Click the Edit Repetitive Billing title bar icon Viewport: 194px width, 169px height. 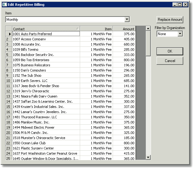5,5
